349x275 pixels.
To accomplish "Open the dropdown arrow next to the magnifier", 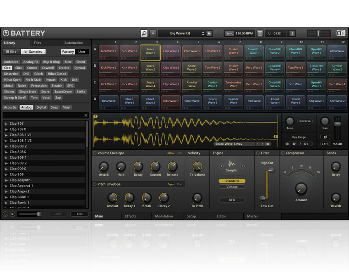I will [153, 33].
